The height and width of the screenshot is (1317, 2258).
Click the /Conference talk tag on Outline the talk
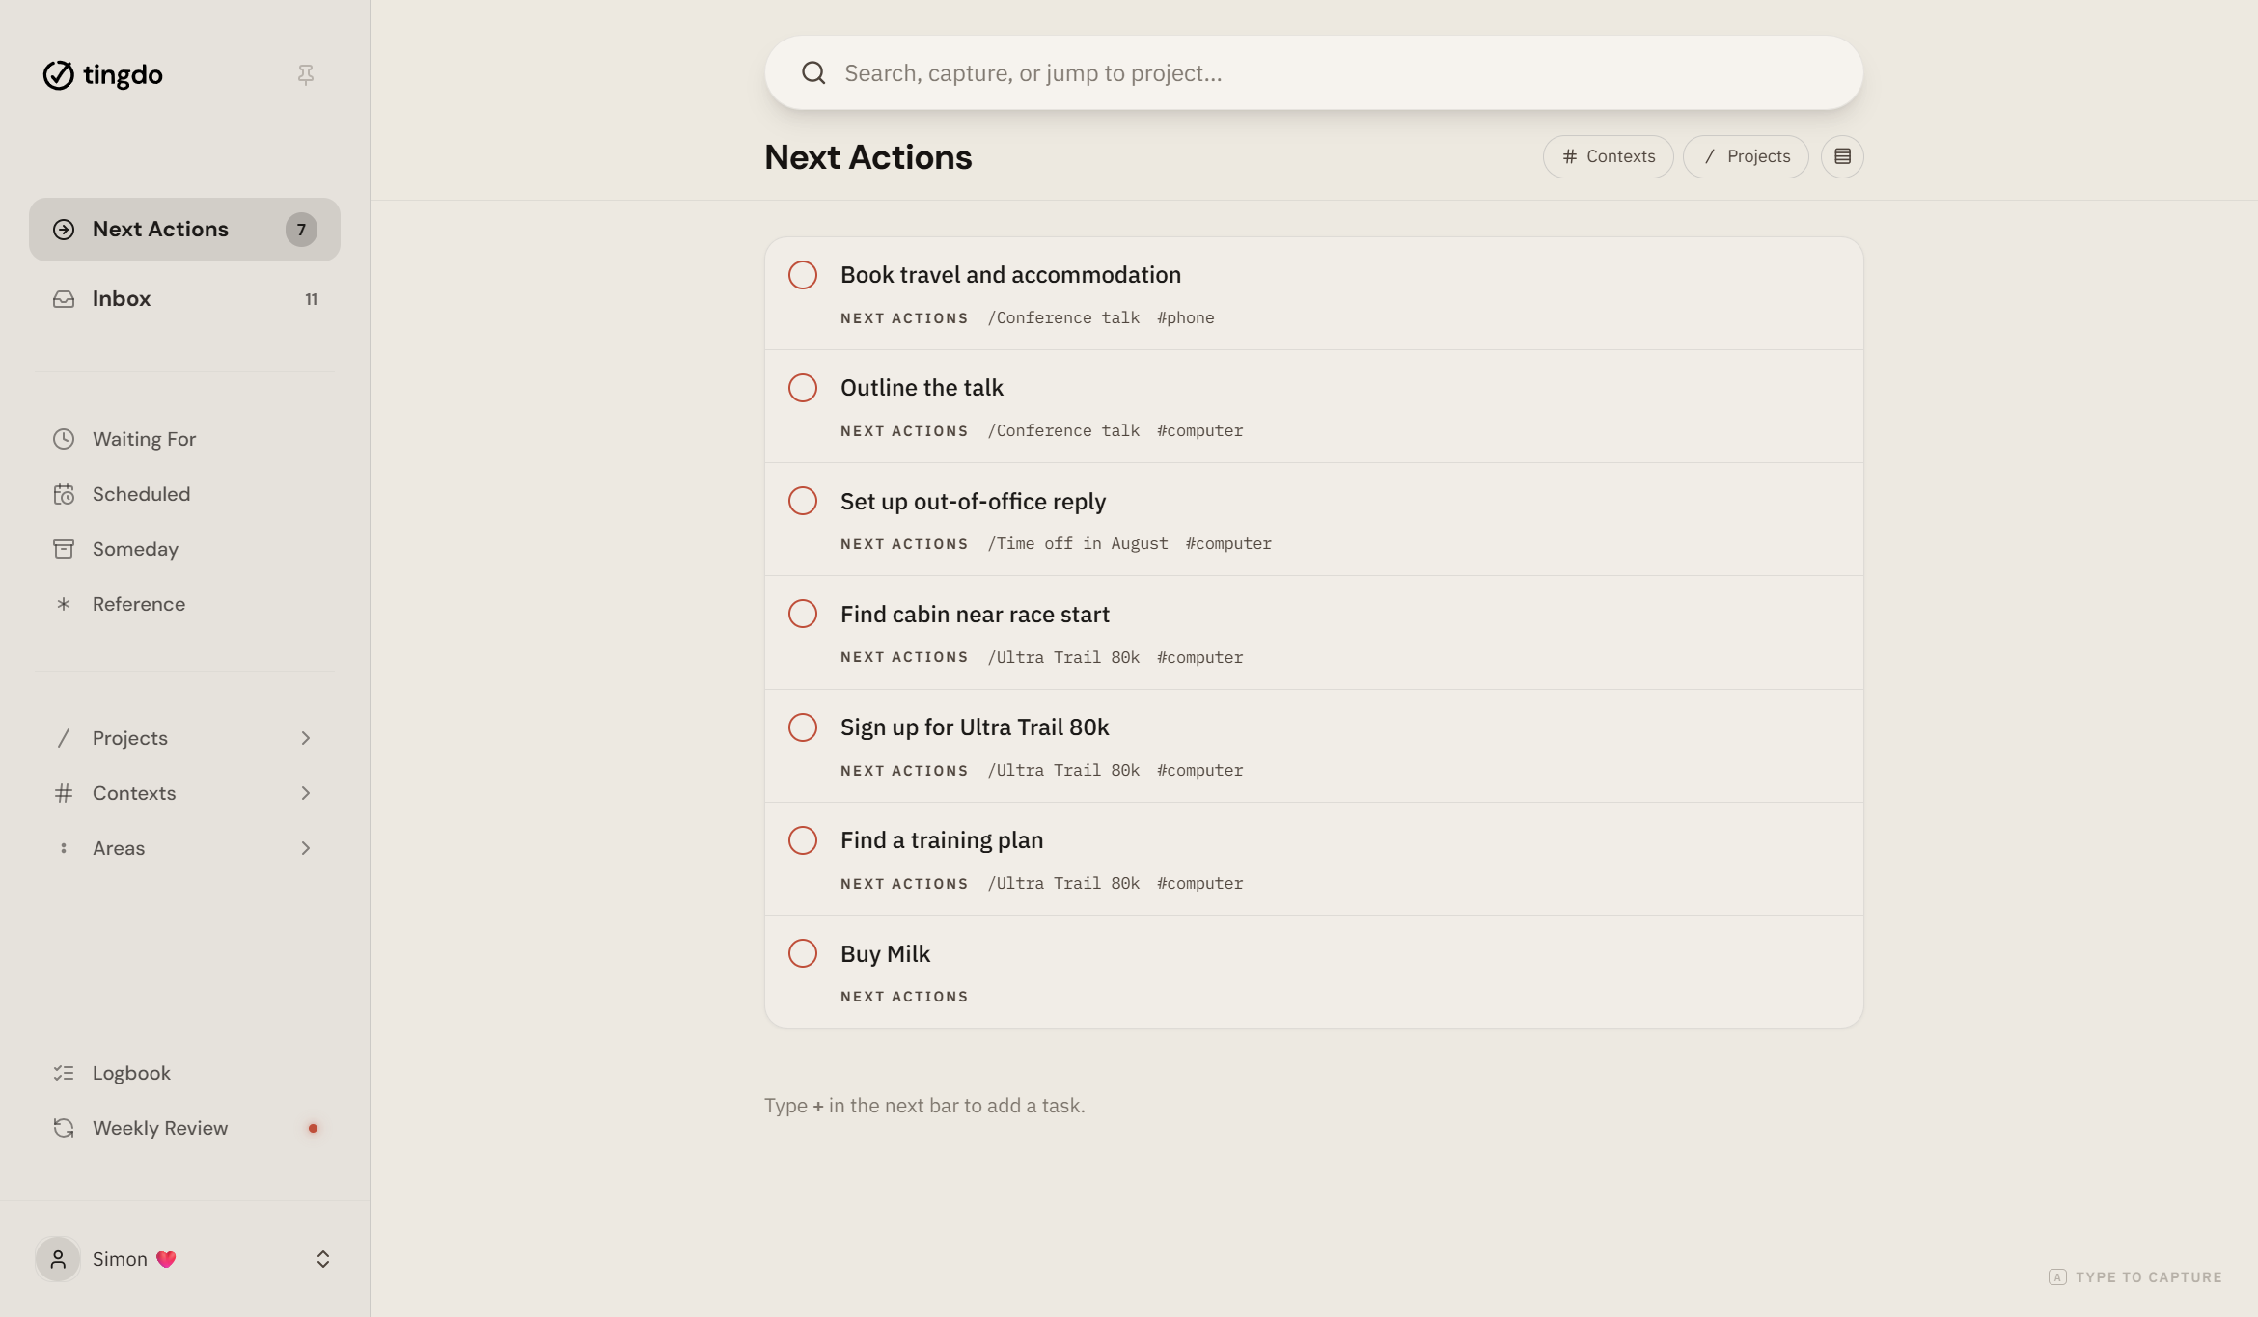(x=1063, y=431)
